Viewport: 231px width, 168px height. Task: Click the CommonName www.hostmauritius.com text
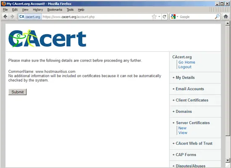click(42, 72)
